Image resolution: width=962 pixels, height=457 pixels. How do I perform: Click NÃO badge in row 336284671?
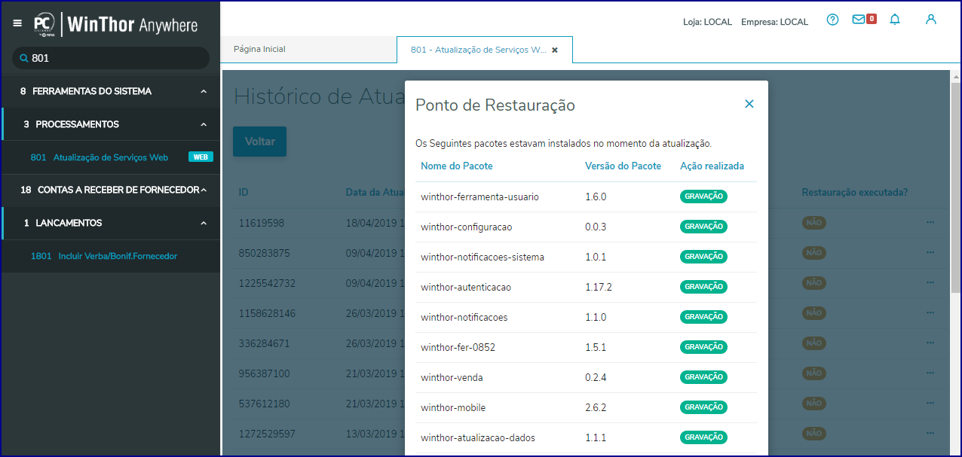pyautogui.click(x=814, y=343)
